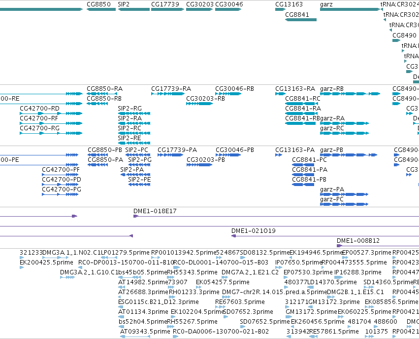Click the SIP2-PG protein feature
This screenshot has height=339, width=419.
[139, 165]
